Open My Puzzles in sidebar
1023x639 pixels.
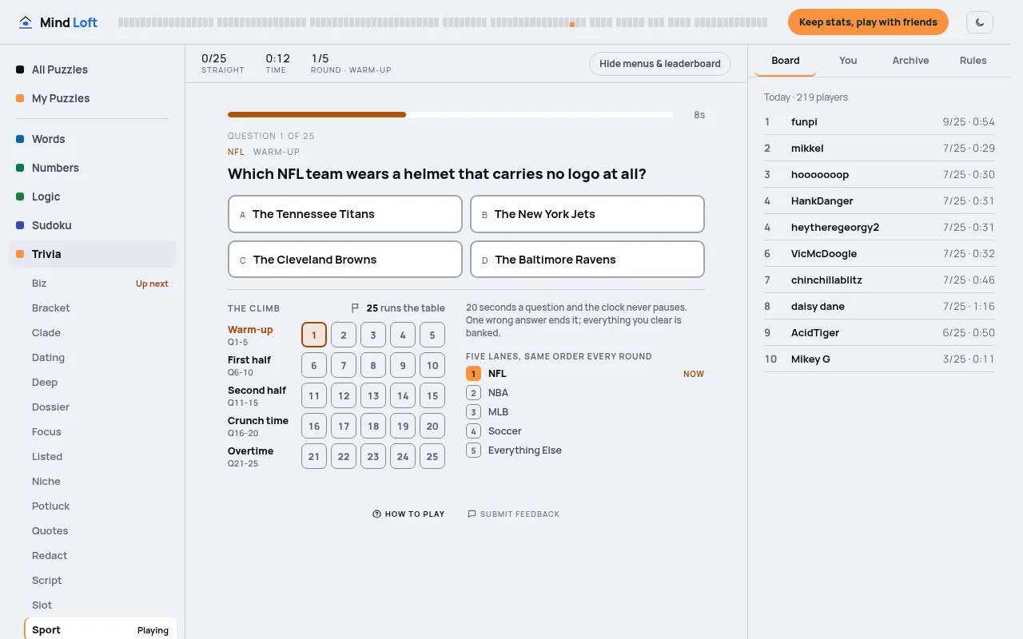pyautogui.click(x=93, y=98)
